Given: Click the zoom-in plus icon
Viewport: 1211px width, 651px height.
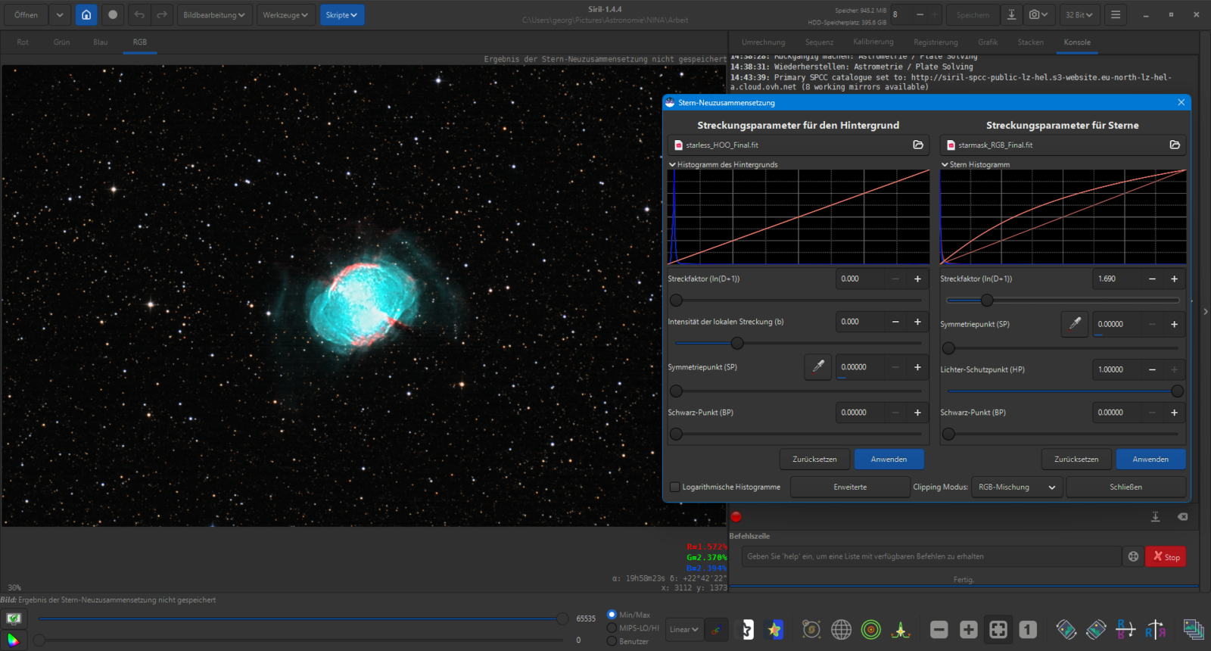Looking at the screenshot, I should coord(968,629).
